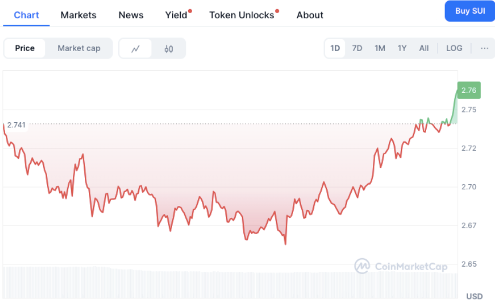Set the chart range to 1Y

coord(402,48)
